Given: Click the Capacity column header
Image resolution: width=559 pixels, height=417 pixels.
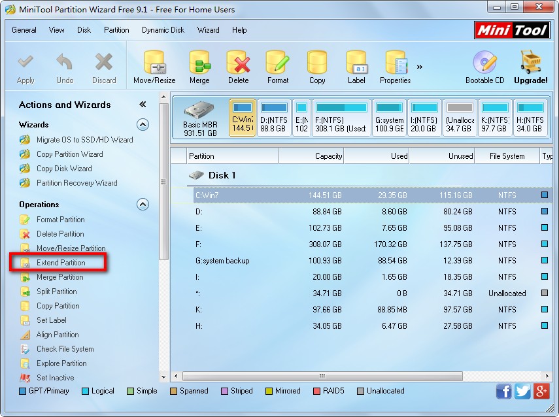Looking at the screenshot, I should click(x=311, y=156).
